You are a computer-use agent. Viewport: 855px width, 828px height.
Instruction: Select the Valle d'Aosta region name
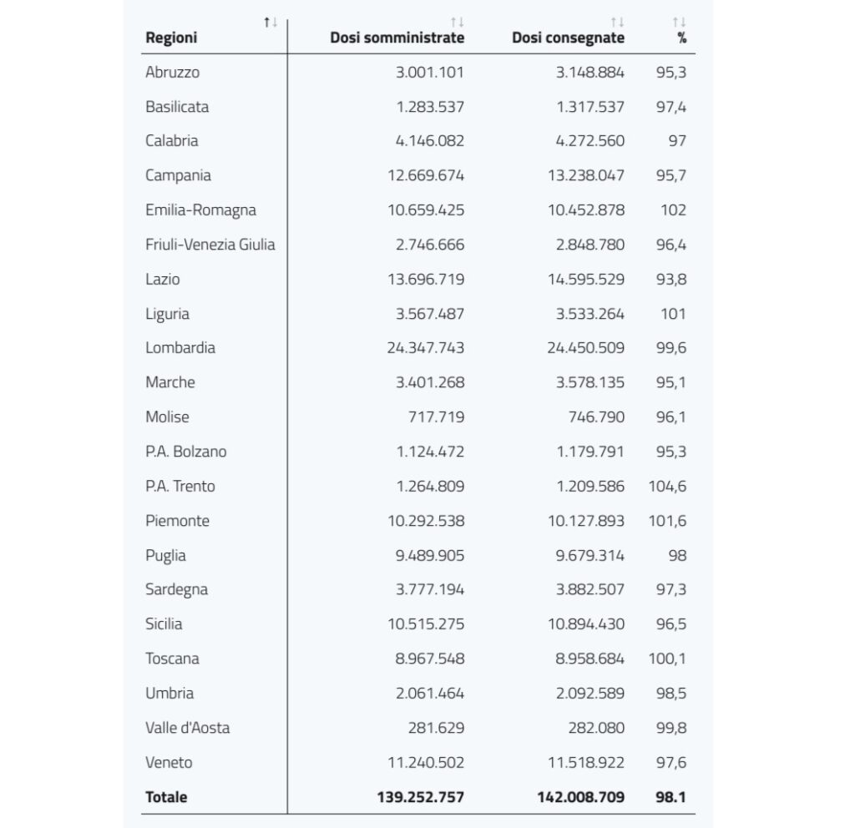188,728
